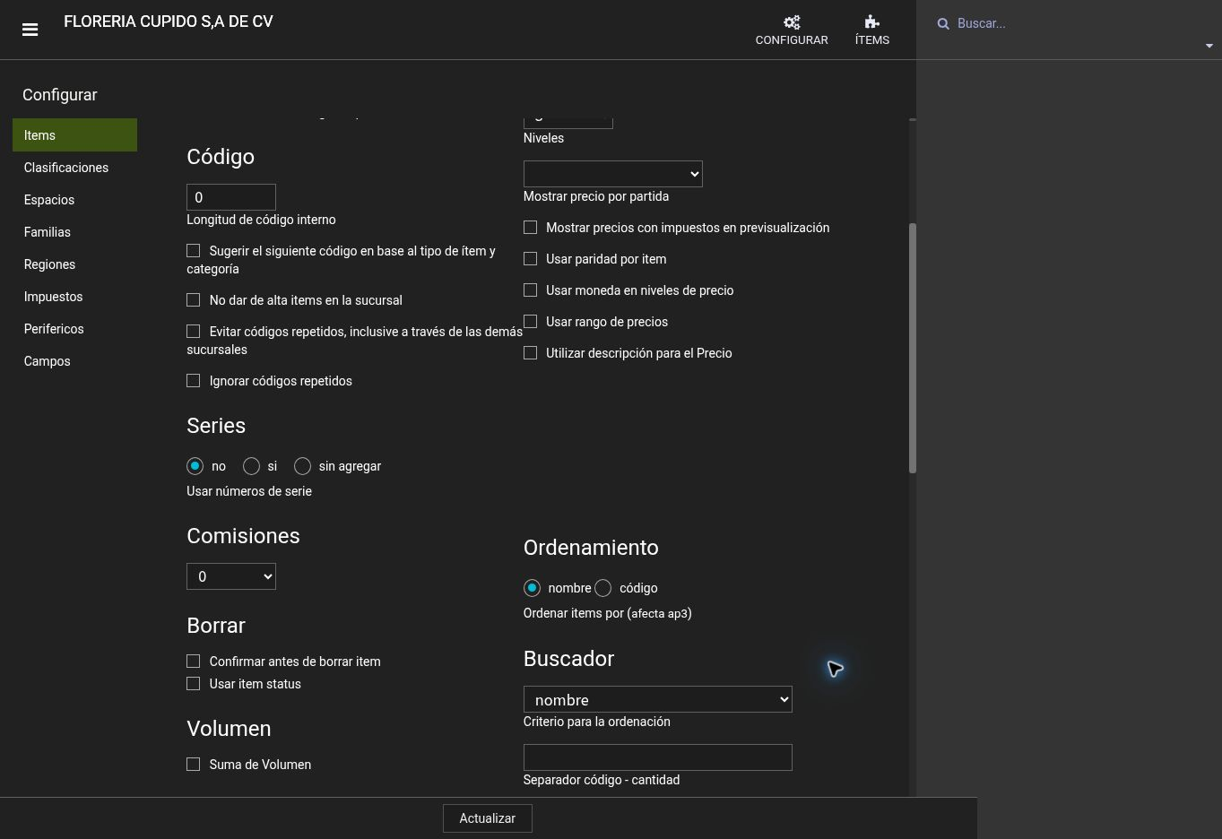The image size is (1222, 839).
Task: Expand the small arrow below search box
Action: (1209, 46)
